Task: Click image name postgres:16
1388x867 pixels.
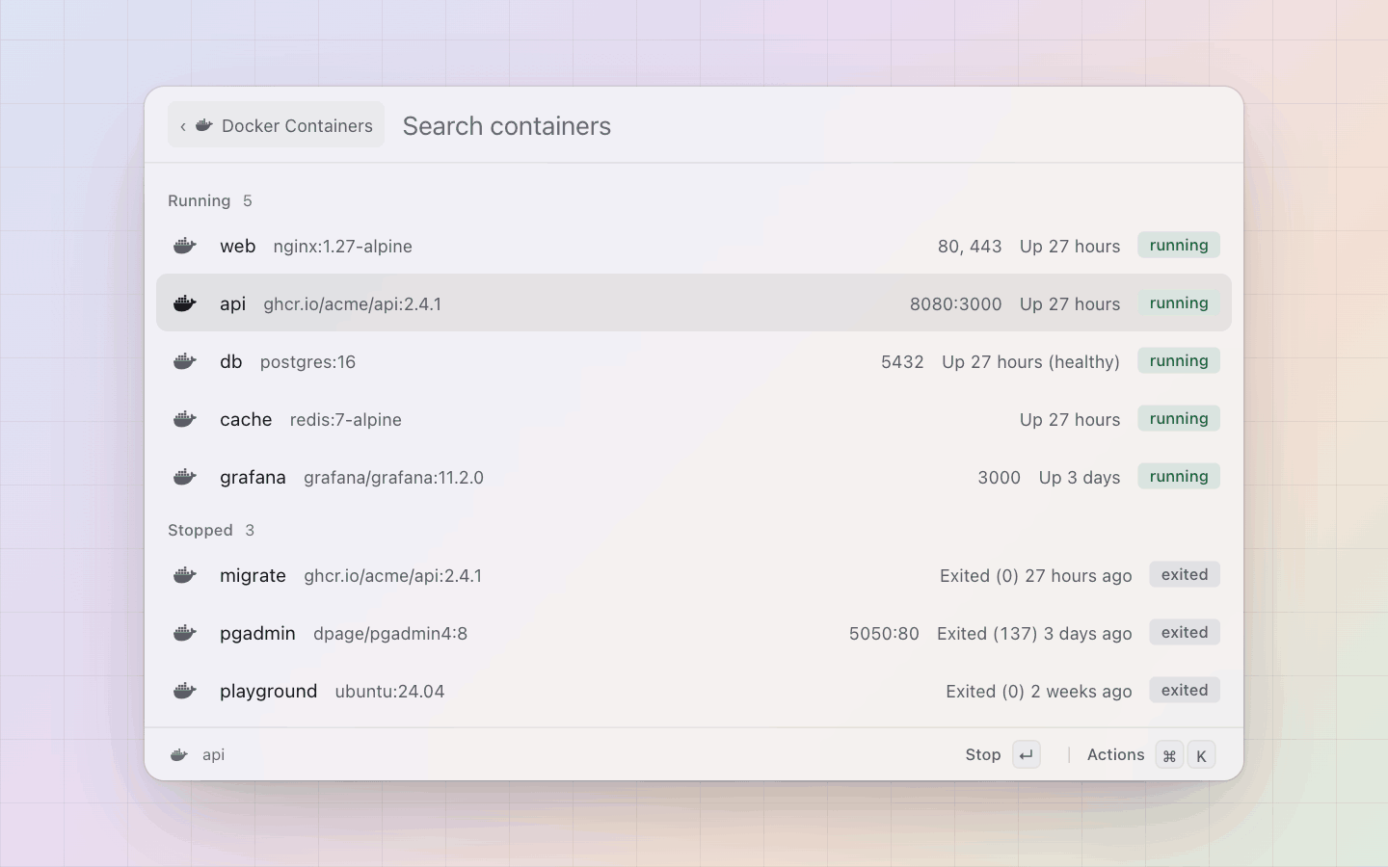Action: pos(307,361)
